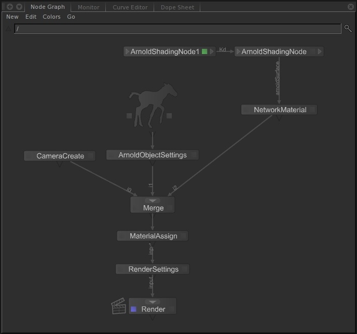Toggle right flag square on NetworkMaterial

click(312, 110)
